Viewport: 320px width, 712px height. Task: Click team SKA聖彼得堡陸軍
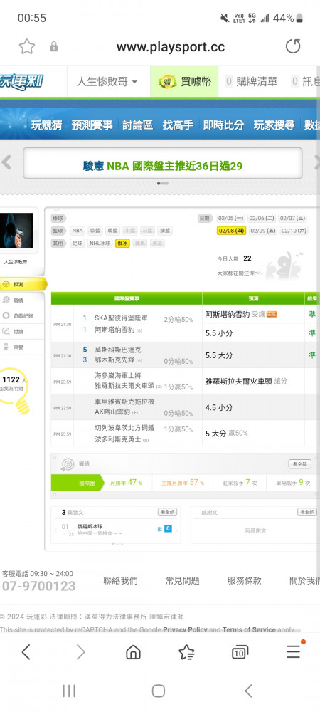tap(121, 318)
